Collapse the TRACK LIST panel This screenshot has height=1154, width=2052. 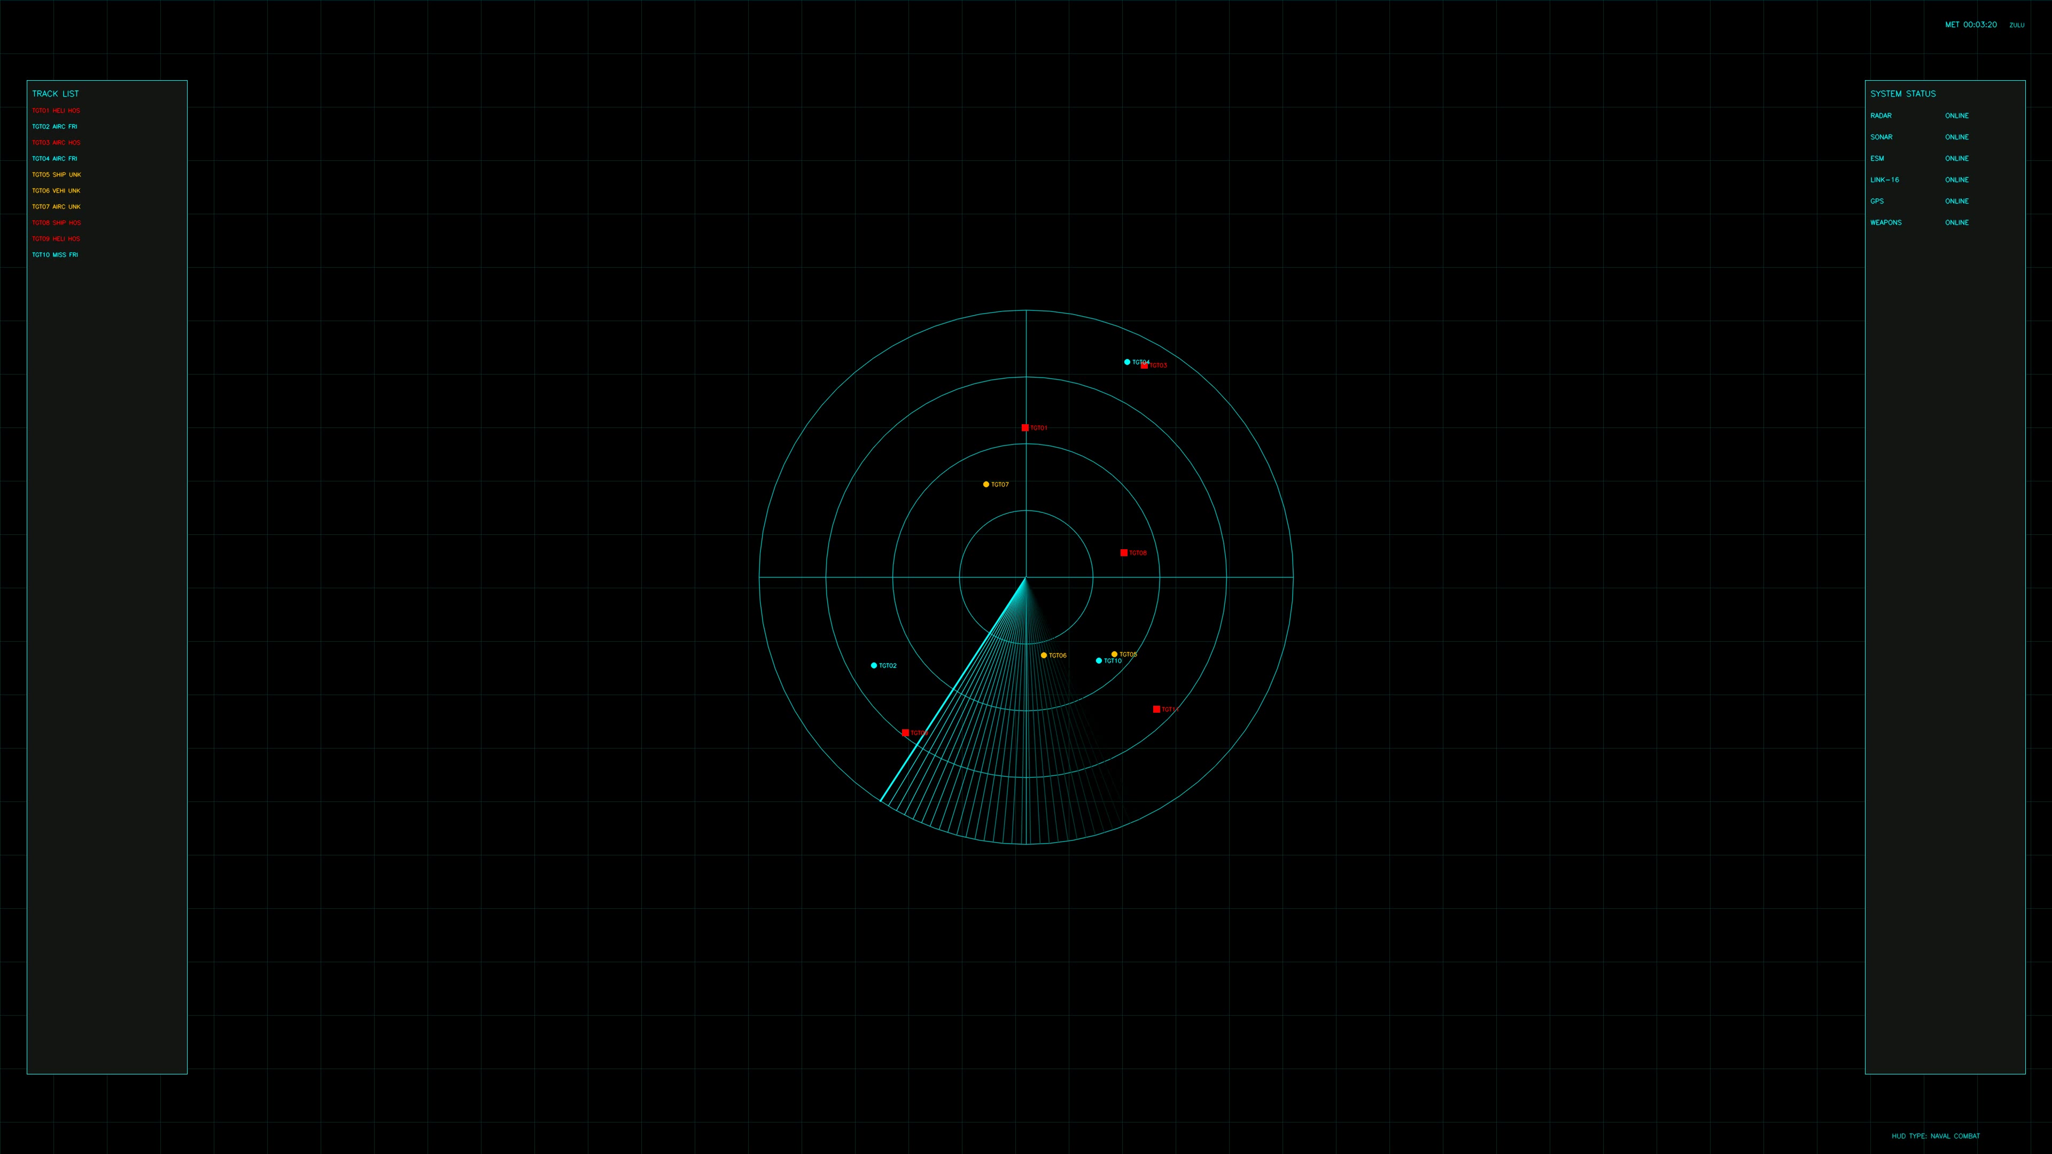pos(55,93)
